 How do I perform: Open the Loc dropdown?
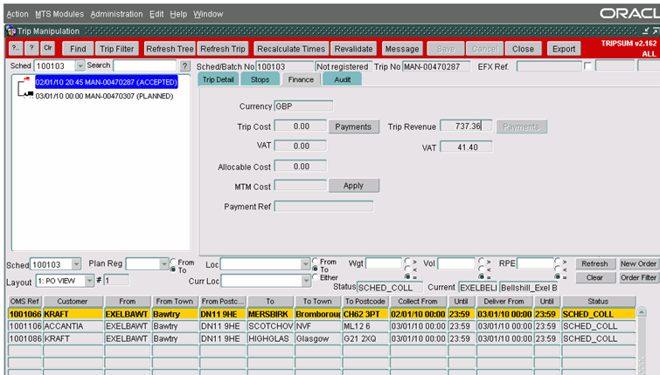click(x=306, y=264)
